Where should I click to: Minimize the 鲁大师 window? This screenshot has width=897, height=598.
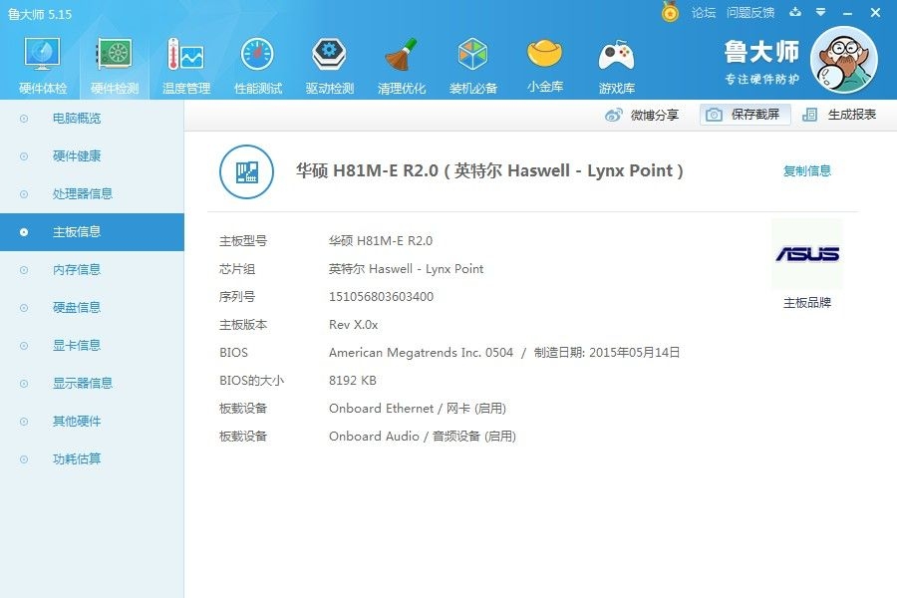(848, 13)
